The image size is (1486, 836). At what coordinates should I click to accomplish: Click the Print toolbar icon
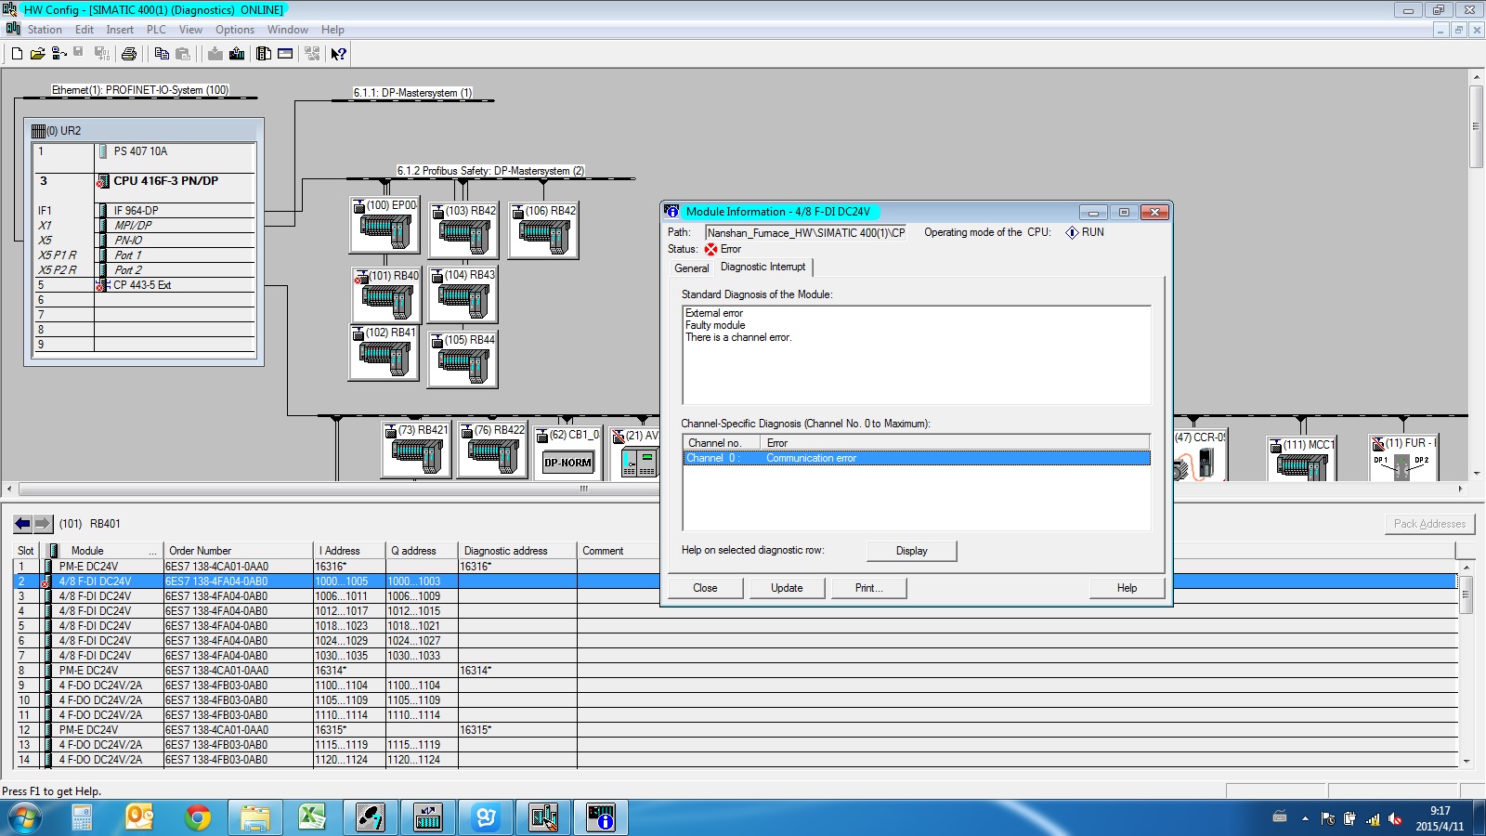pyautogui.click(x=129, y=54)
